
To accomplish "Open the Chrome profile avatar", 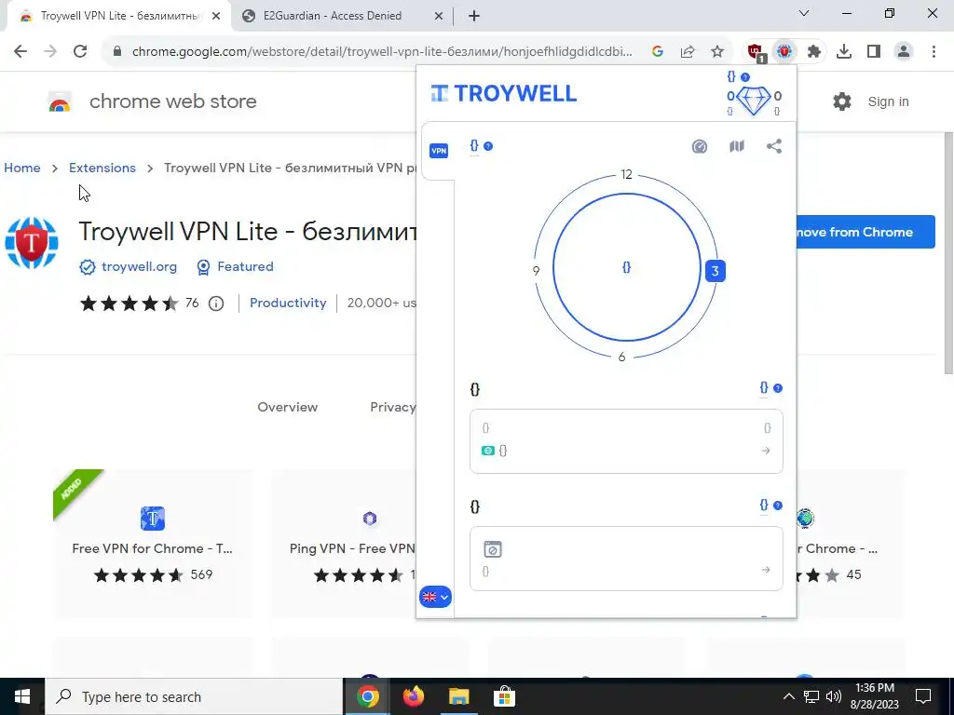I will tap(904, 52).
